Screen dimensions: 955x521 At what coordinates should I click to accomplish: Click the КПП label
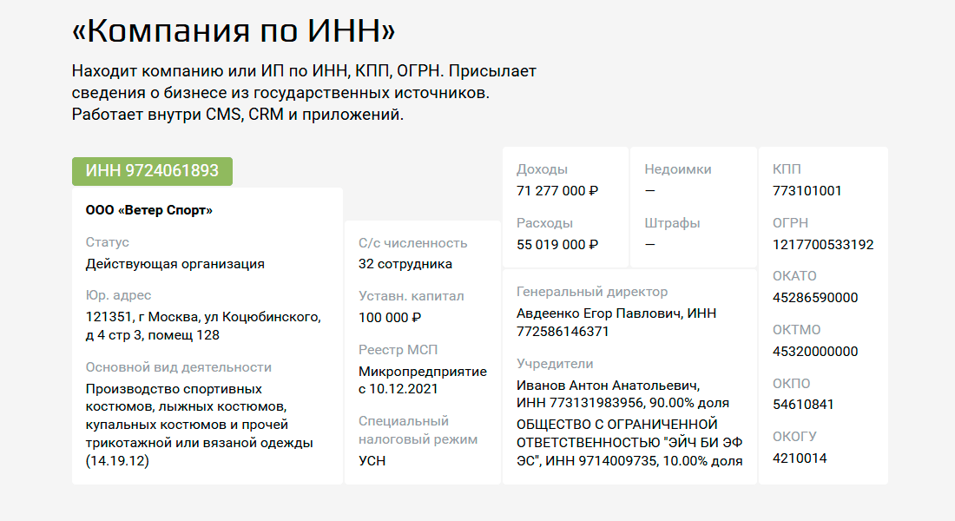pos(787,169)
